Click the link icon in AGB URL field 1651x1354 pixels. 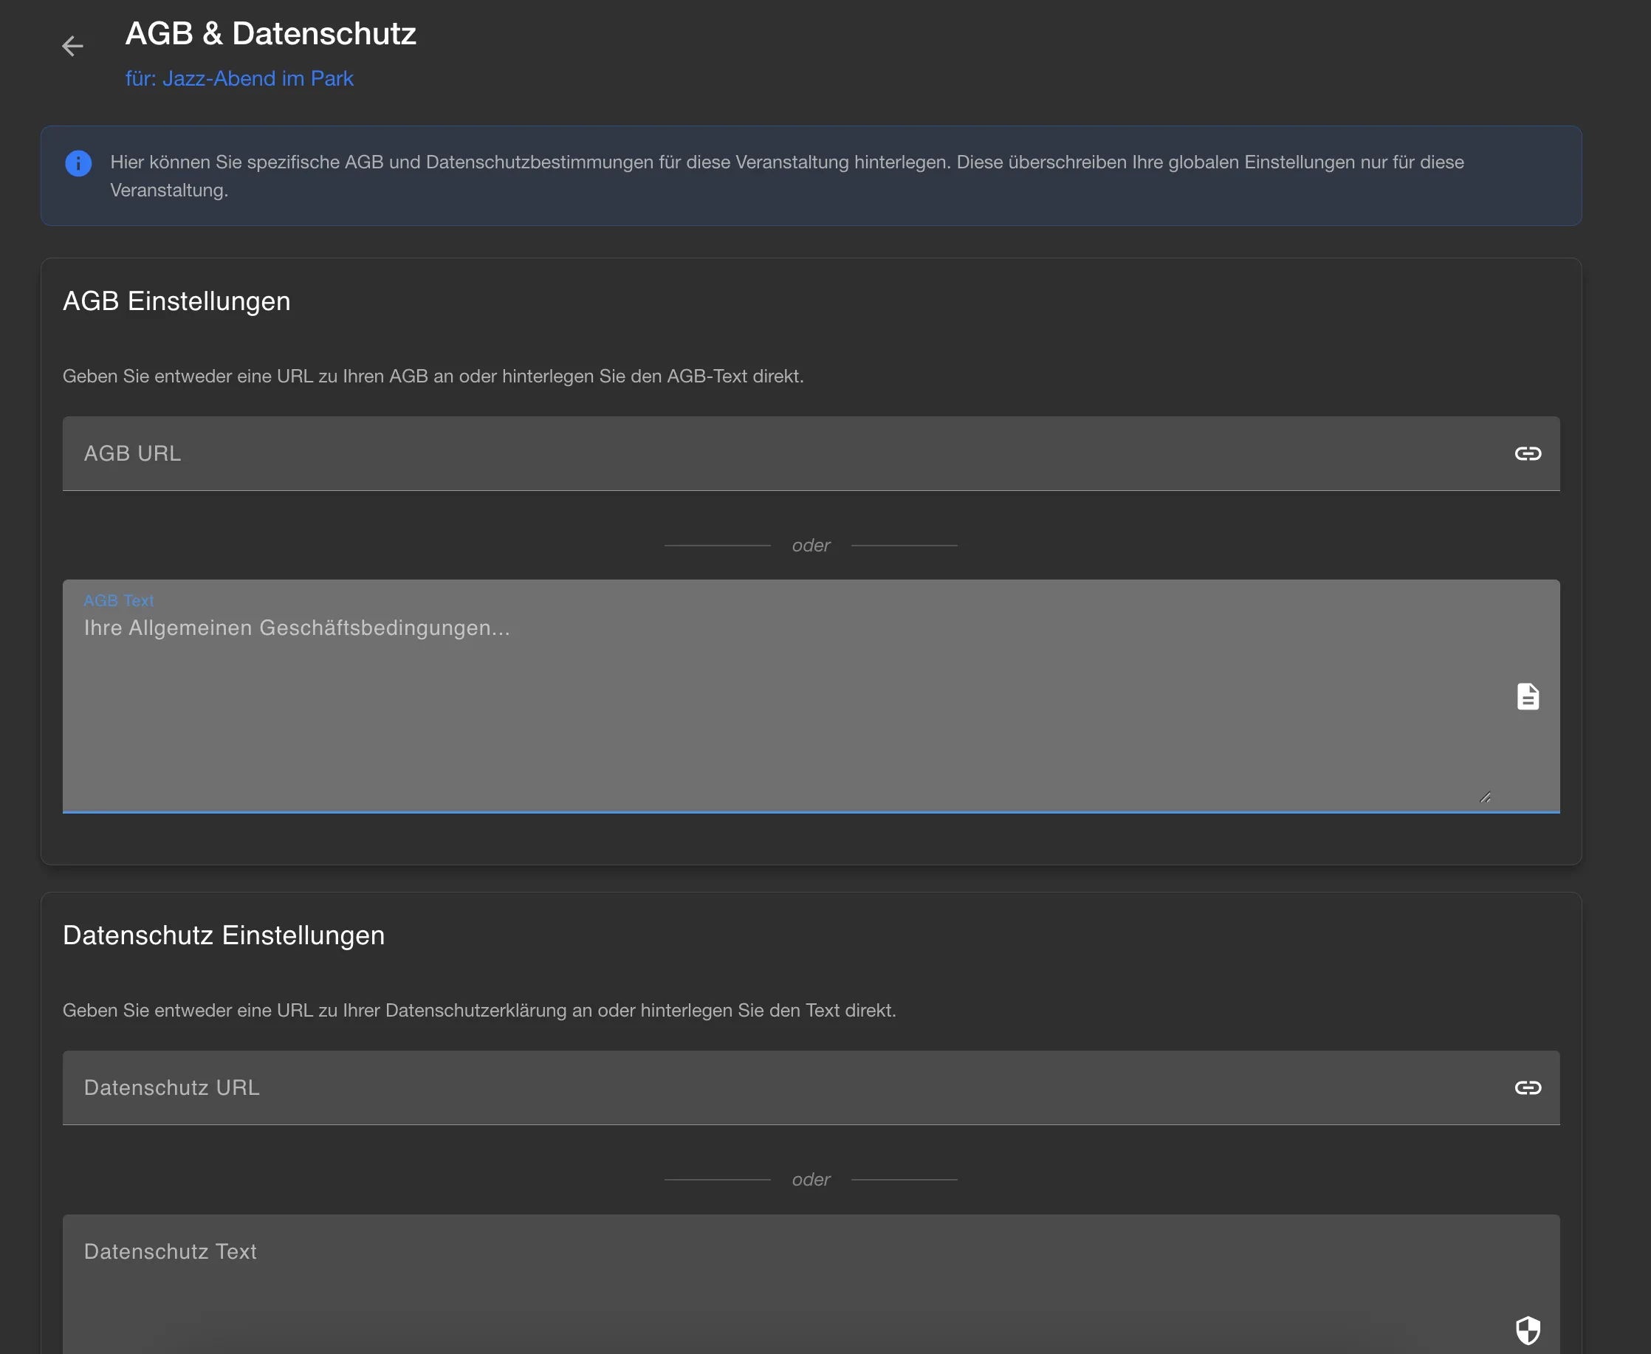1527,453
